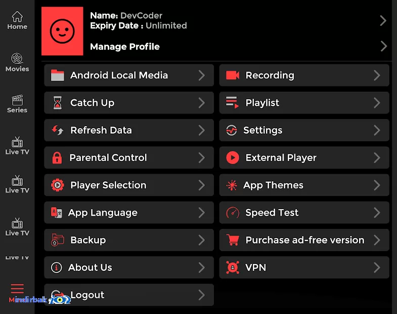The height and width of the screenshot is (314, 397).
Task: Expand the Refresh Data row chevron
Action: click(202, 130)
